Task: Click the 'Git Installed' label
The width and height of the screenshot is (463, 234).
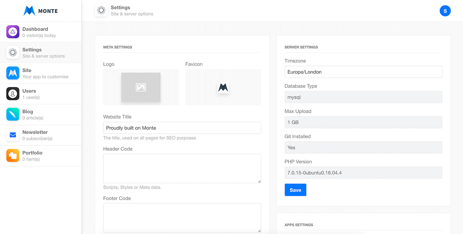Action: tap(297, 136)
